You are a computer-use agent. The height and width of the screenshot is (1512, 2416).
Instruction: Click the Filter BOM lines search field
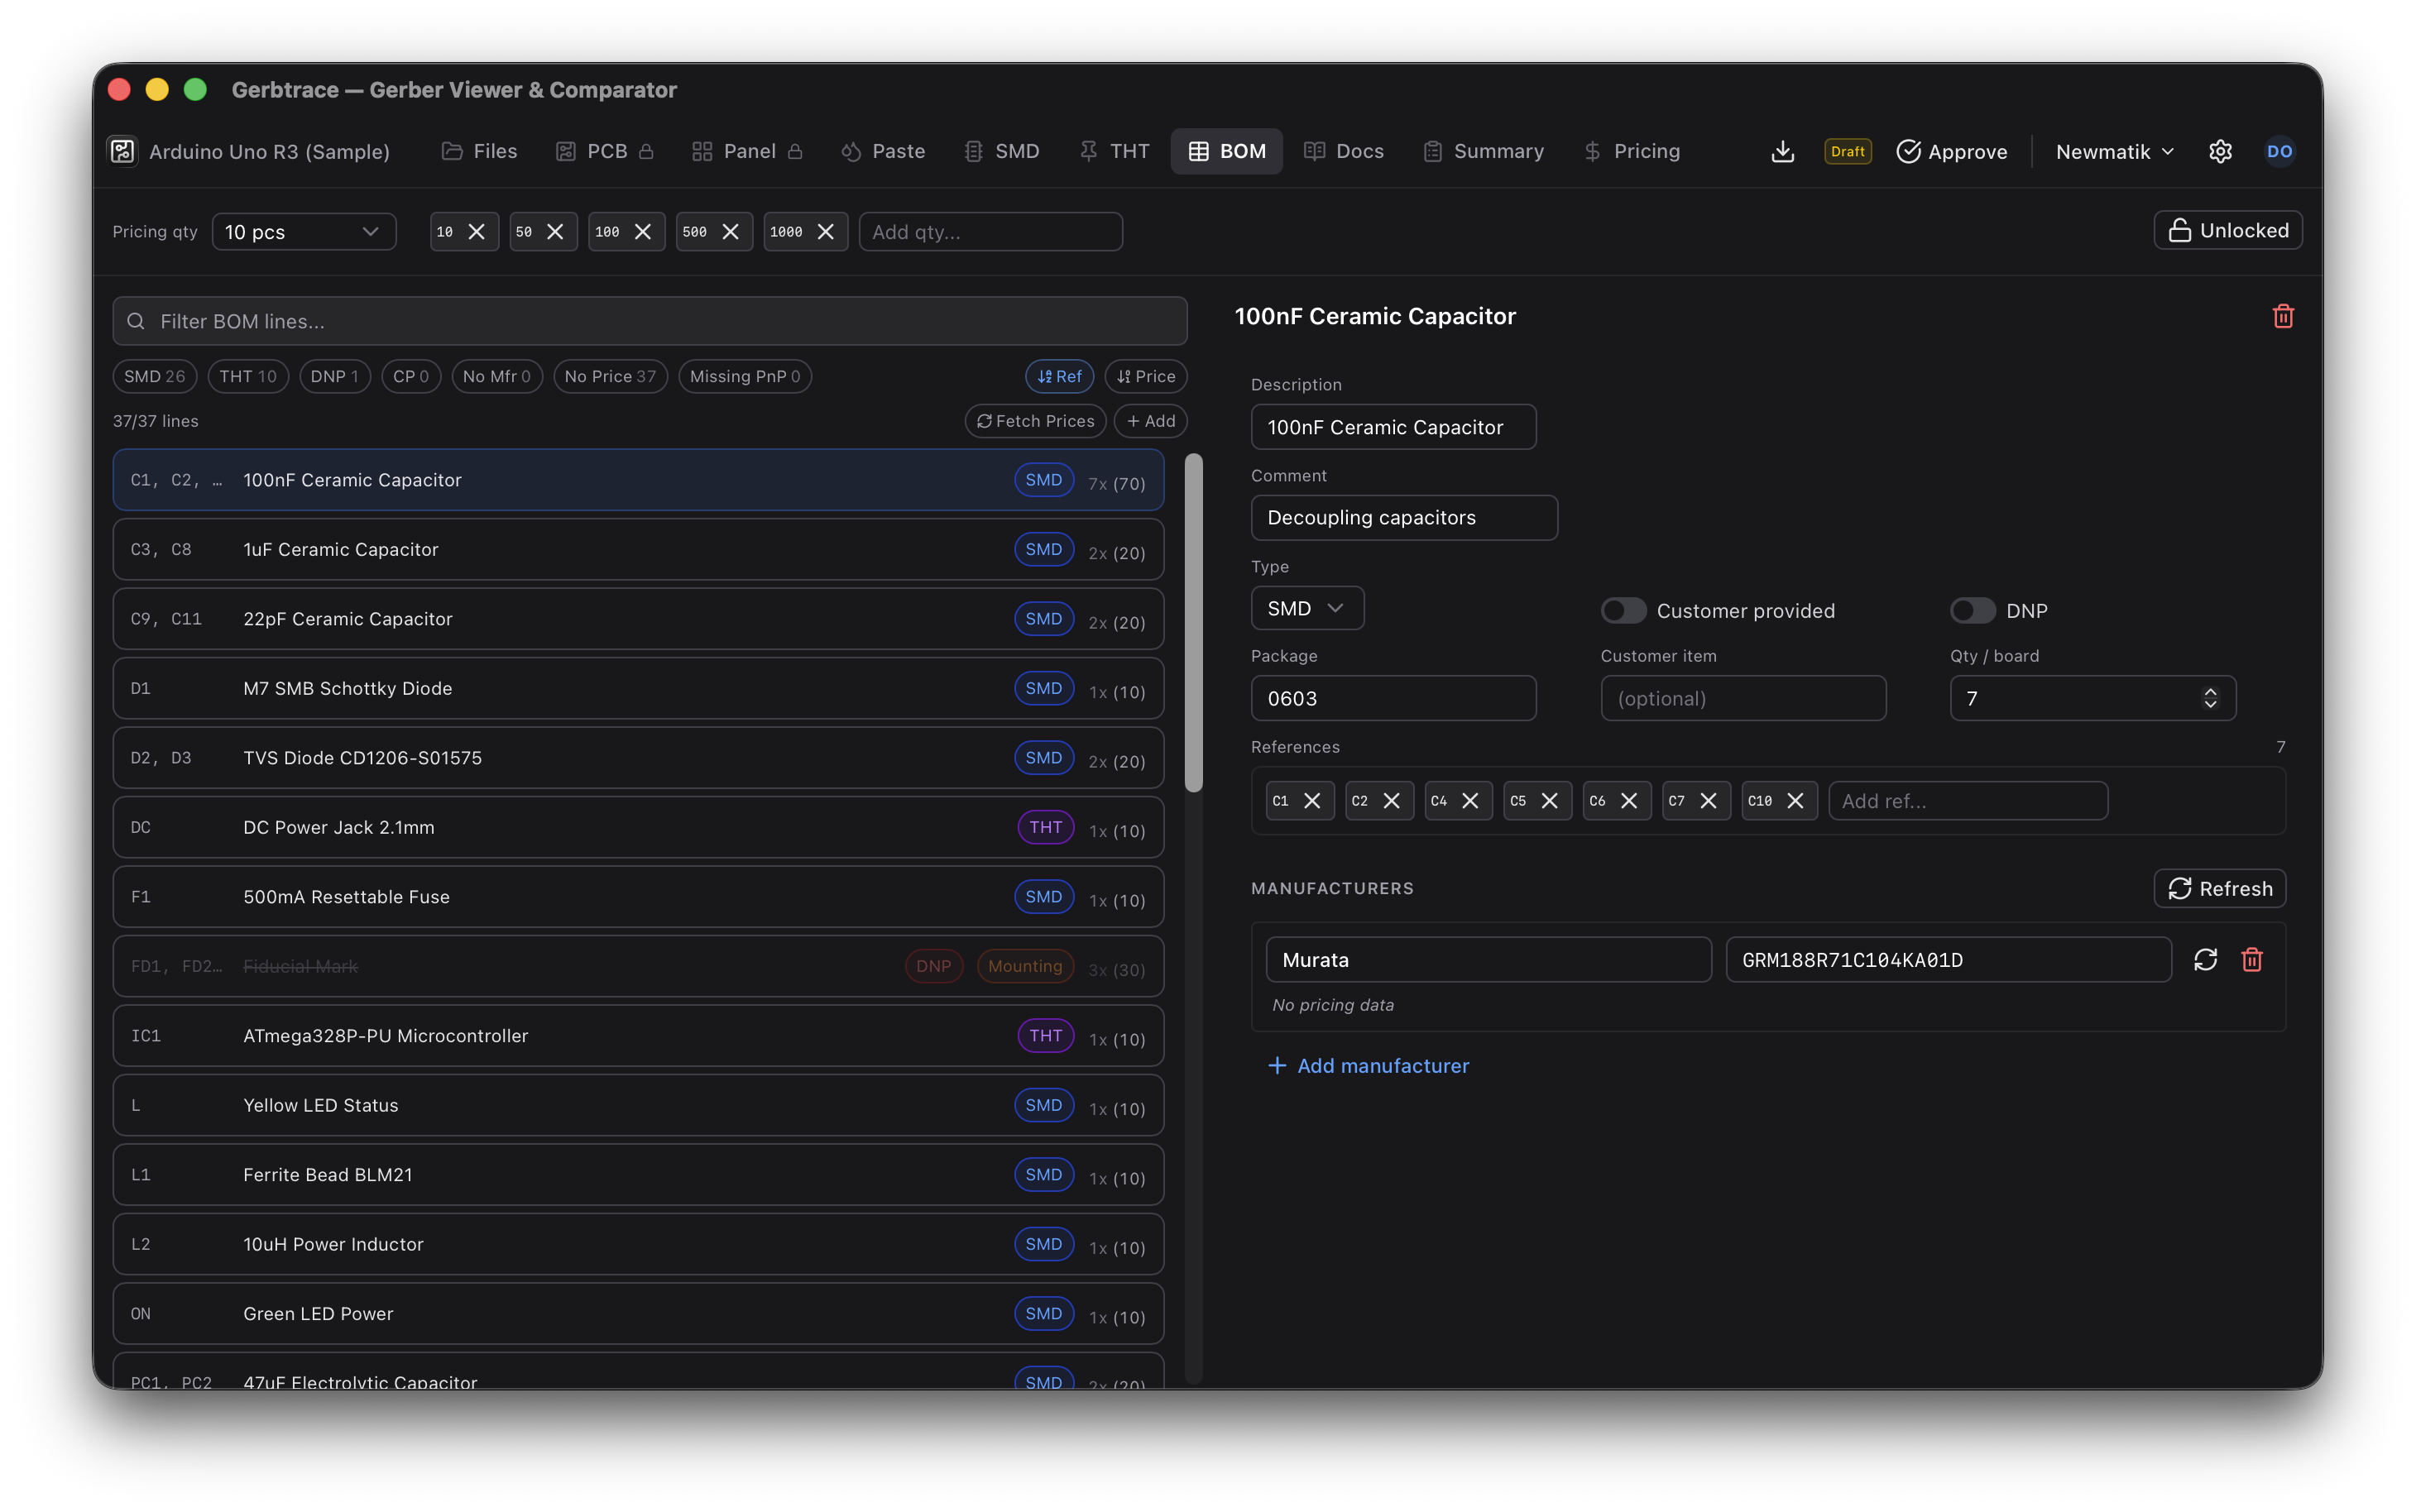click(650, 321)
